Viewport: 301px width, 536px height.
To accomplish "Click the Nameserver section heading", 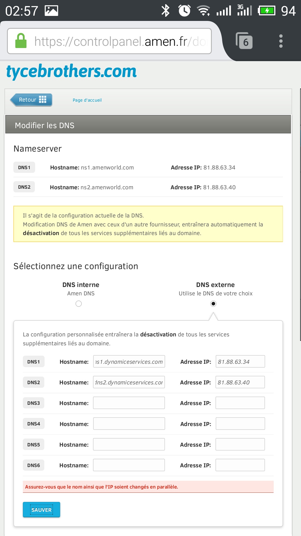I will (38, 149).
